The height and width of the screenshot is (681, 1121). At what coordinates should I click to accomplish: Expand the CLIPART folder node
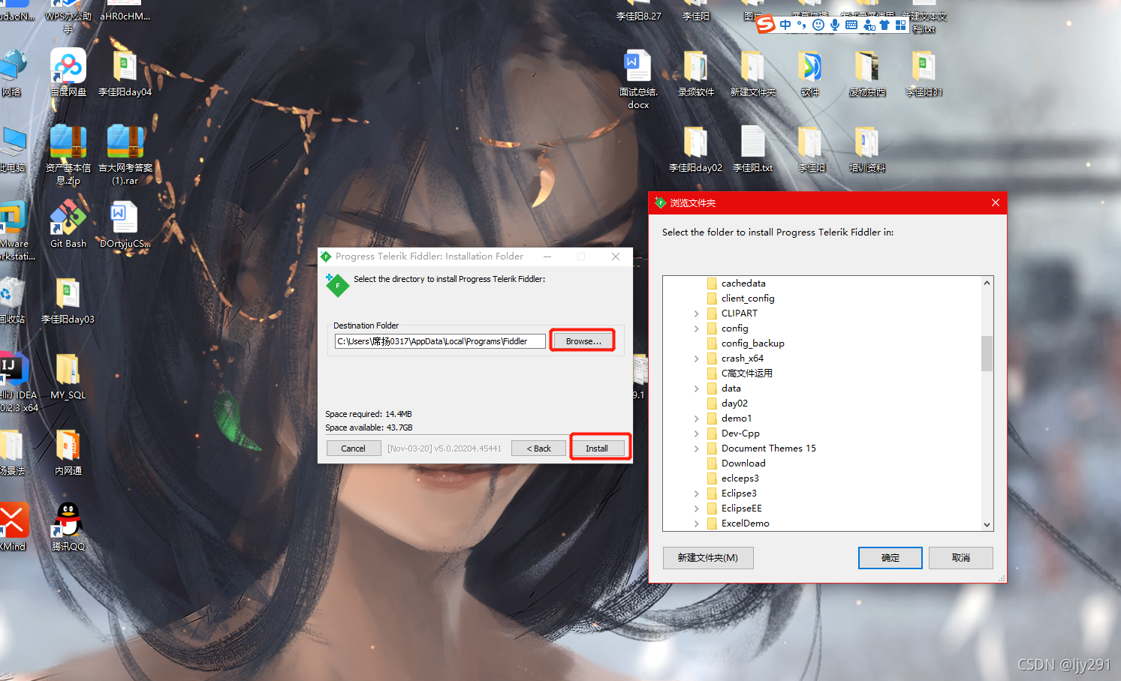[696, 313]
